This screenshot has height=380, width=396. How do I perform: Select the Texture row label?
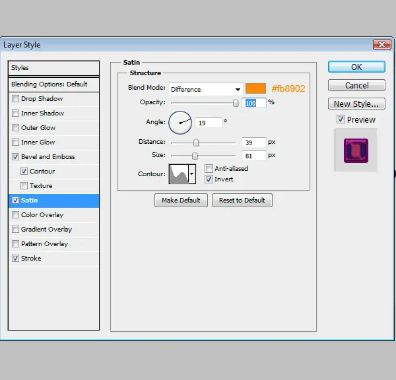click(x=41, y=186)
